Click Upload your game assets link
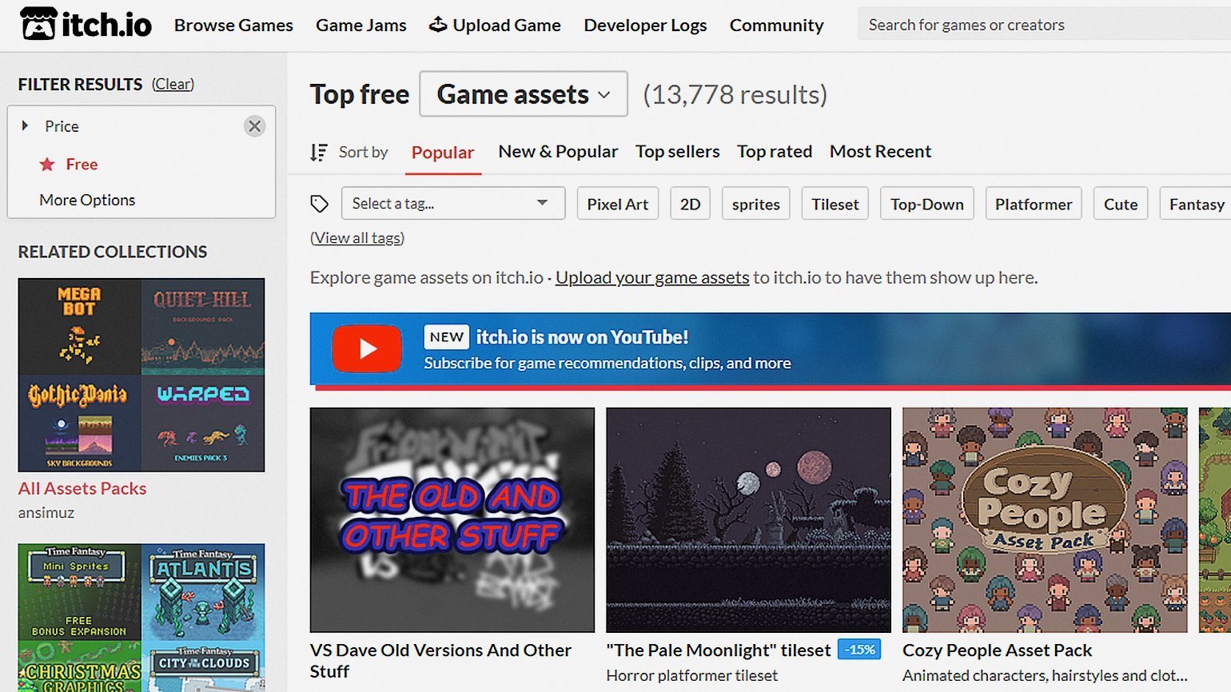Screen dimensions: 1231x692 (x=652, y=277)
